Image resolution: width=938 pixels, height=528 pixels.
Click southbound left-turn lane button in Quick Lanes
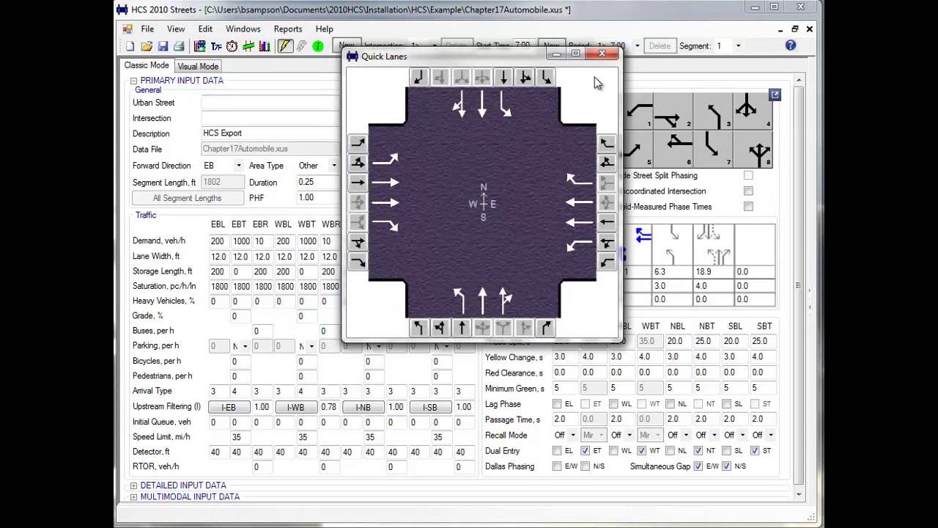[x=546, y=77]
